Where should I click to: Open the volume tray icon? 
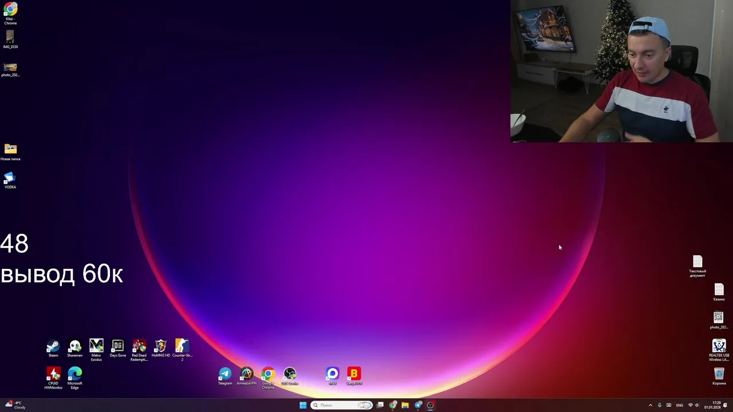pos(697,405)
